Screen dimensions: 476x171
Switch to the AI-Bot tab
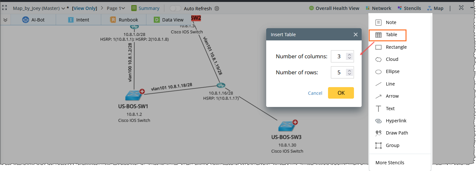coord(33,20)
